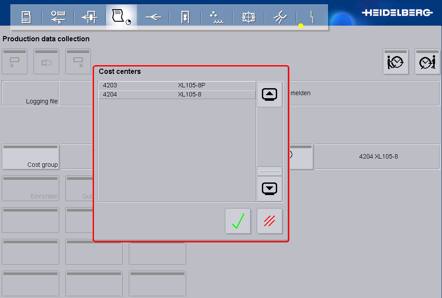Click the 4204 XL105-8 machine button
The image size is (442, 298).
coord(377,157)
